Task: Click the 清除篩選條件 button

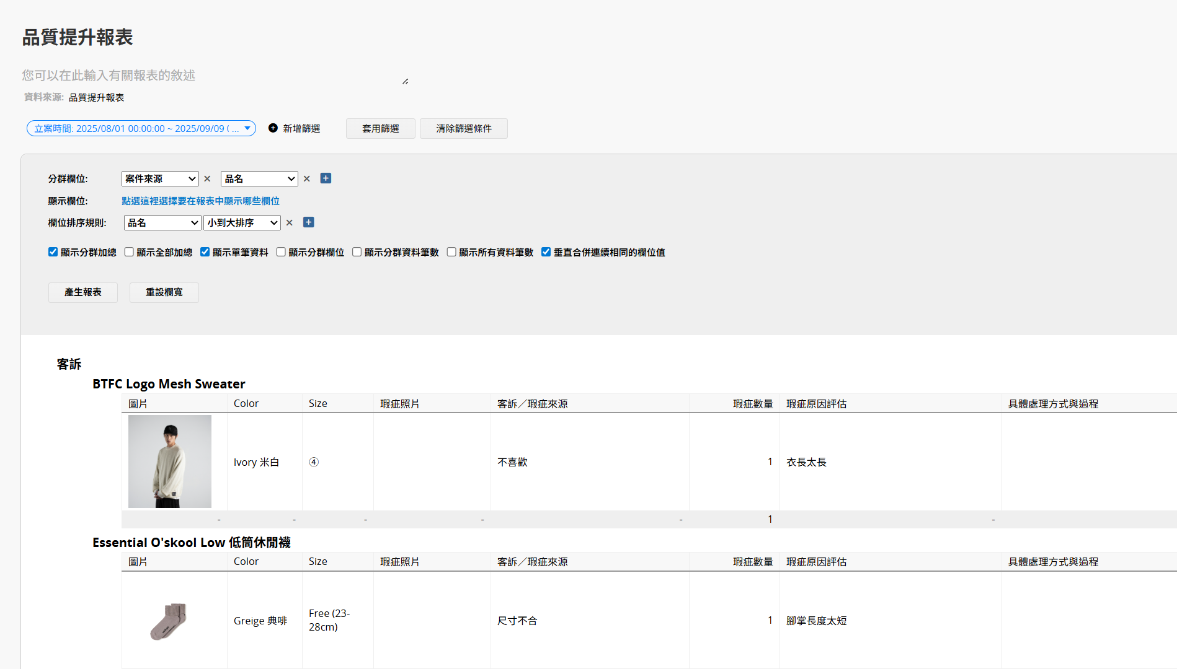Action: [x=463, y=129]
